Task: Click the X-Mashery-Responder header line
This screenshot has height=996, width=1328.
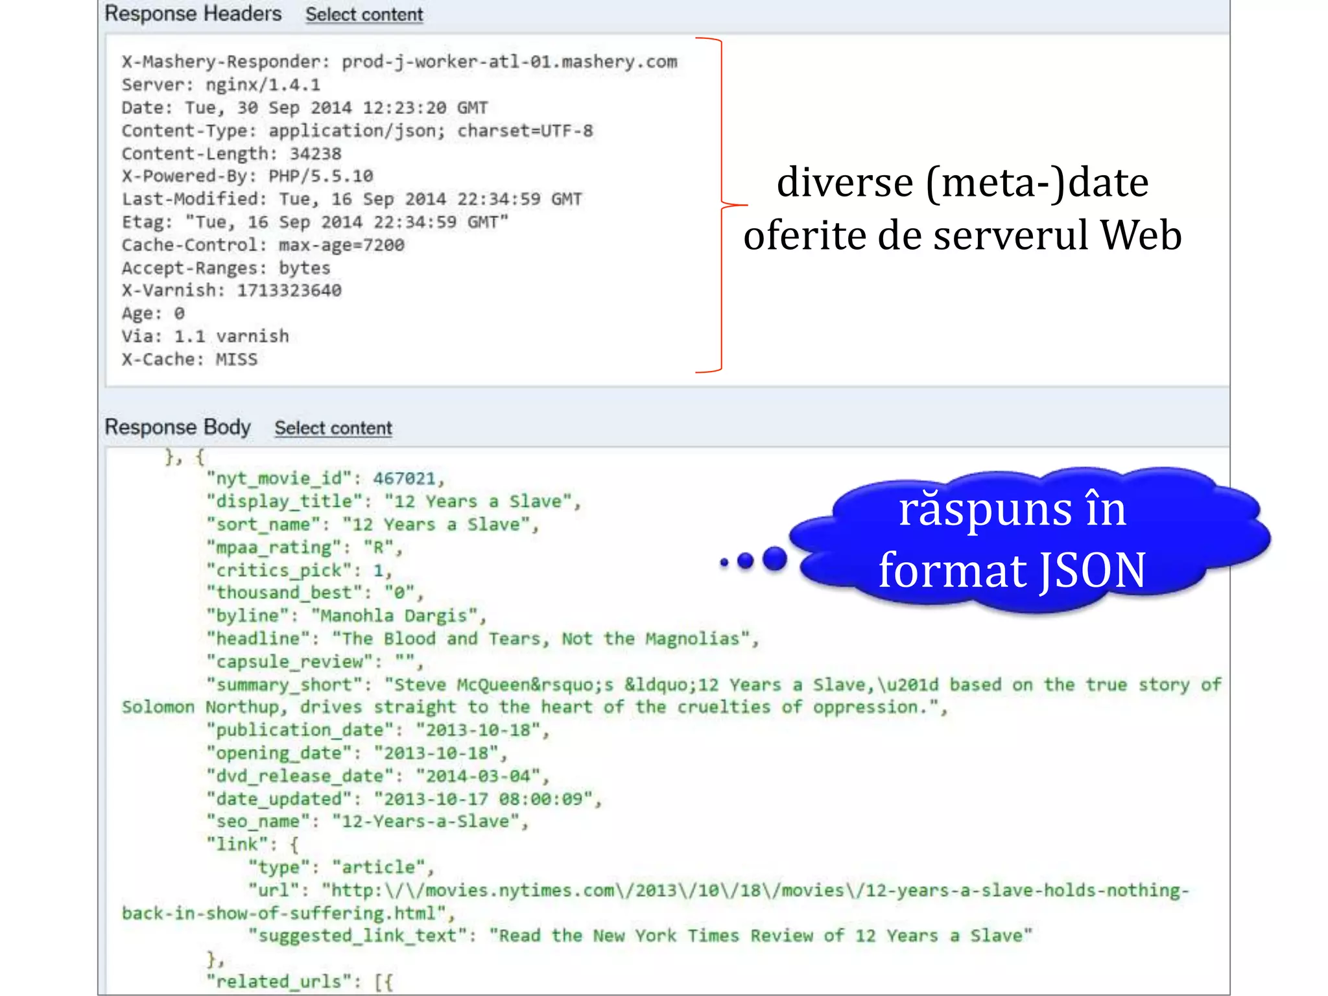Action: click(x=399, y=62)
